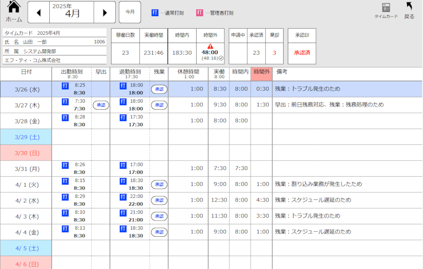Click the 12:30 actual hours on 4/2

click(219, 200)
